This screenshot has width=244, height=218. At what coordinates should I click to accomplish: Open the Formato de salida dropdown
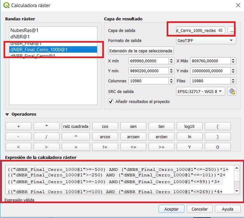[205, 40]
